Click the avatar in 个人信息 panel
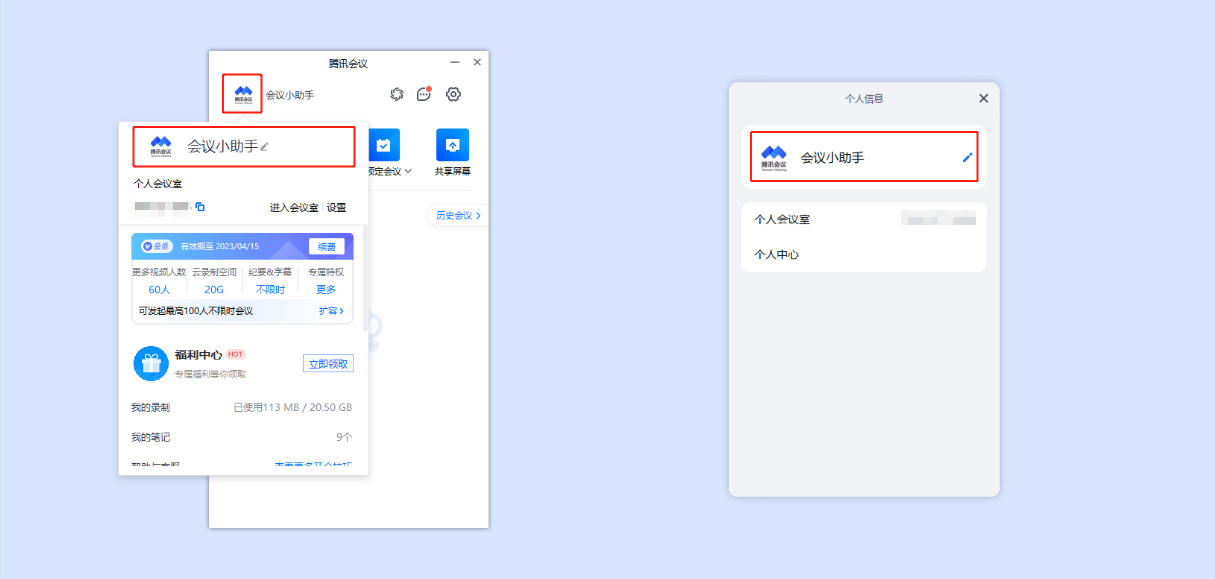The width and height of the screenshot is (1215, 579). coord(774,158)
